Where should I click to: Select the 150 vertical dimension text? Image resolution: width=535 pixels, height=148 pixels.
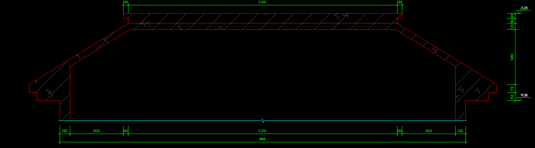512,97
